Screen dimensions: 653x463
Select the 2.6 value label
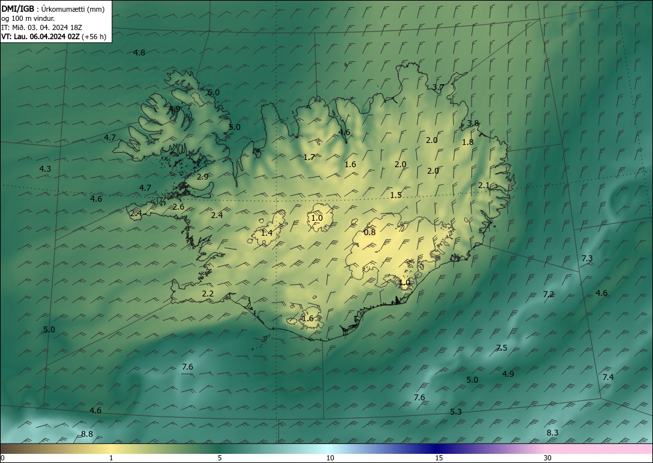click(x=178, y=206)
